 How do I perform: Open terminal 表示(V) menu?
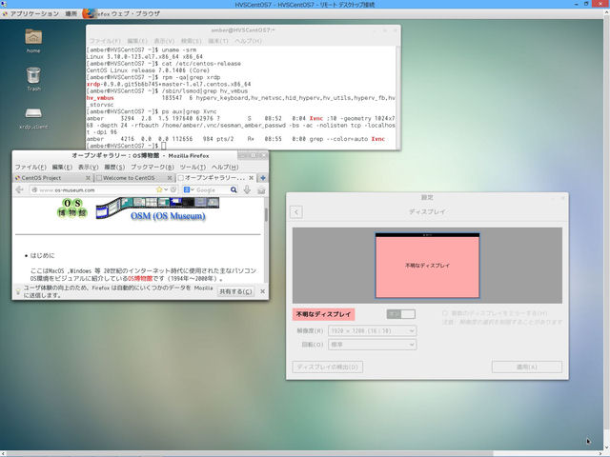pyautogui.click(x=164, y=41)
